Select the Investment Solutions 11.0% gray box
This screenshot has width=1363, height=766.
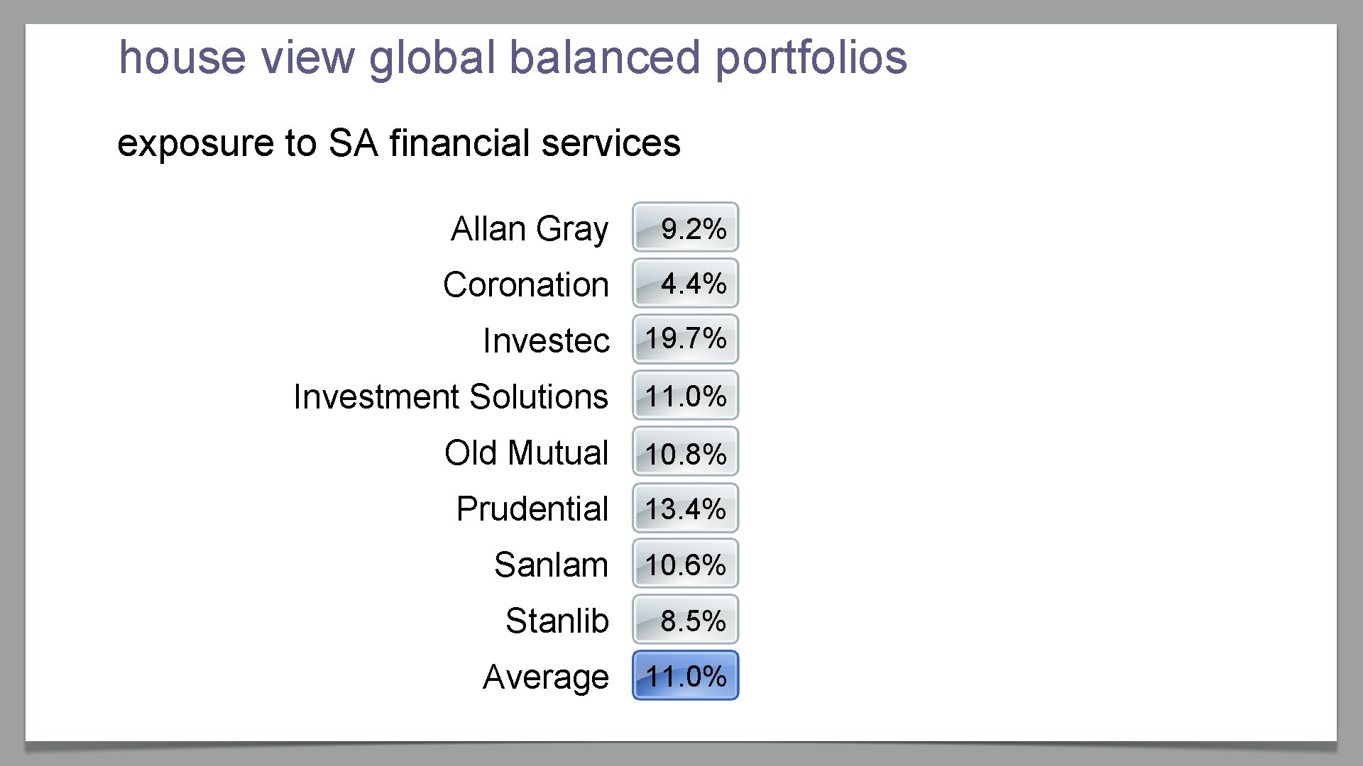(x=685, y=396)
